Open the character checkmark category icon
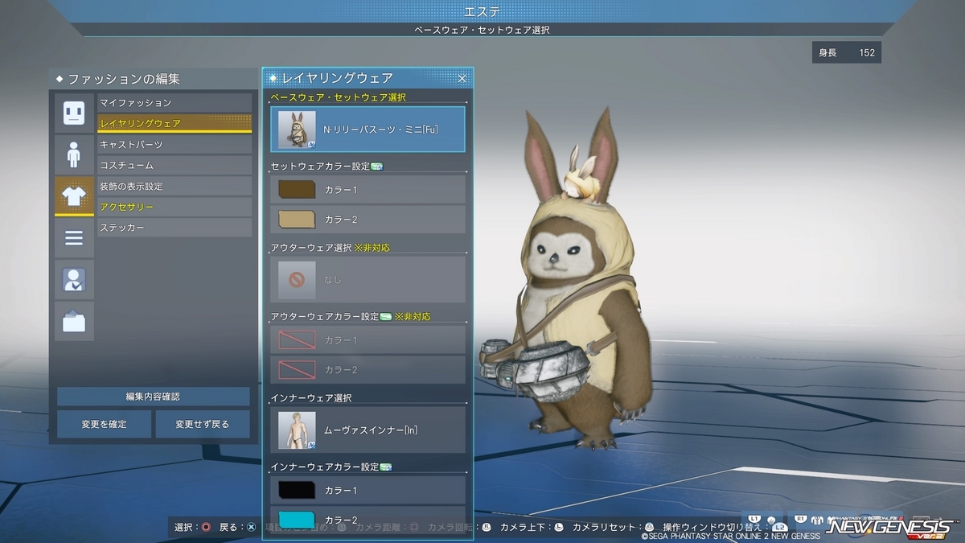The image size is (965, 543). coord(74,280)
